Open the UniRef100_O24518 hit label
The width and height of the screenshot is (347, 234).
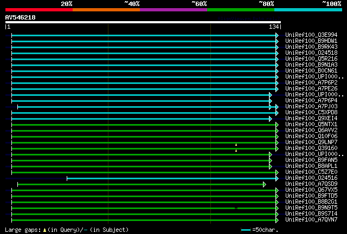pyautogui.click(x=311, y=53)
